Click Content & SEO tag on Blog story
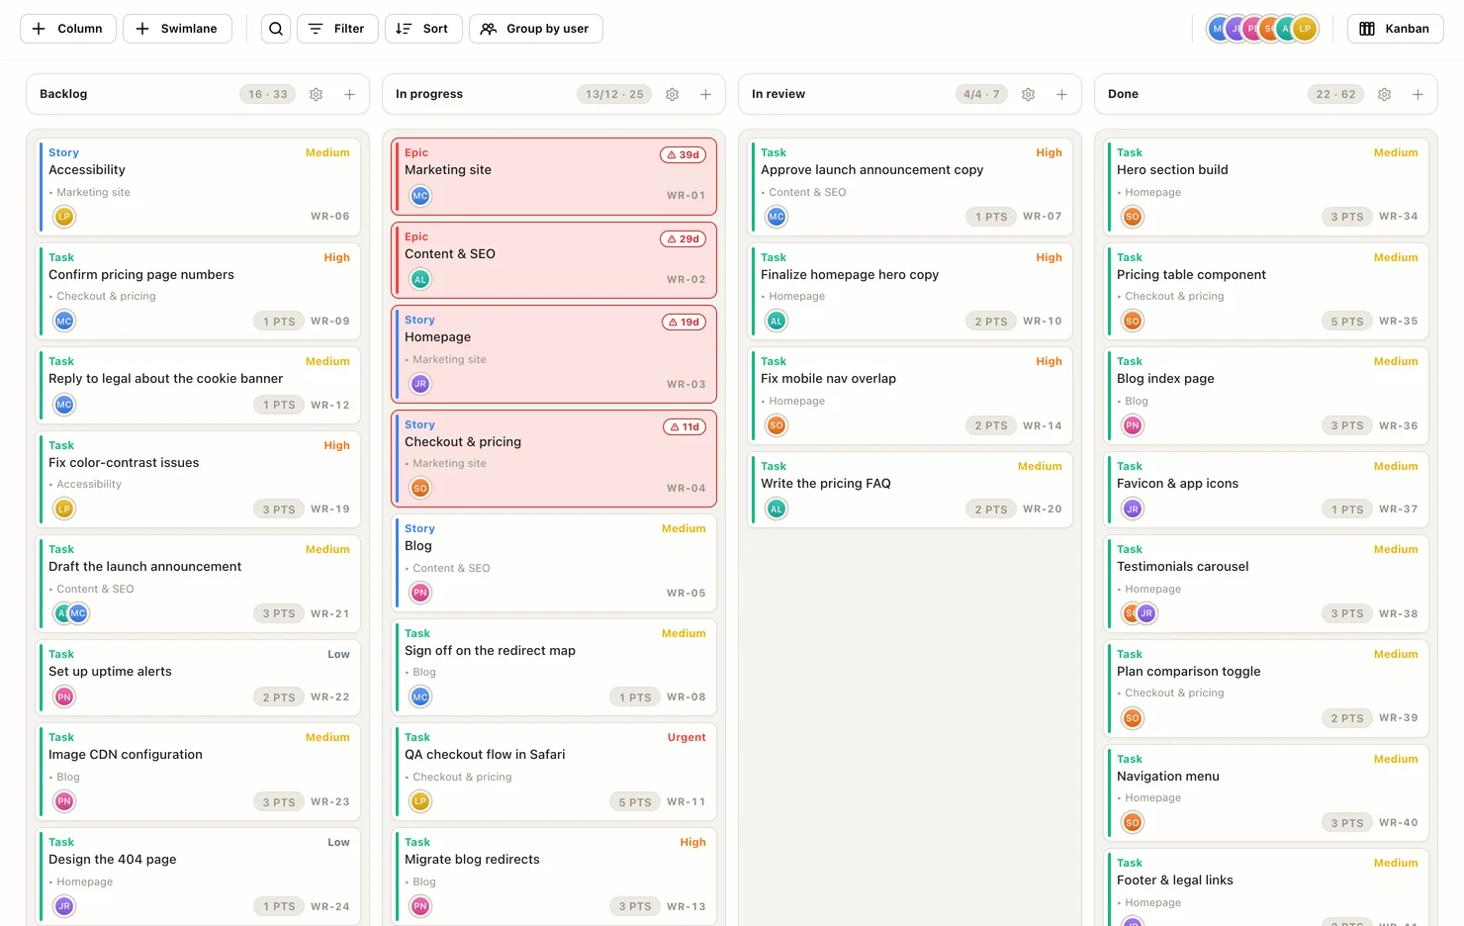 click(451, 569)
